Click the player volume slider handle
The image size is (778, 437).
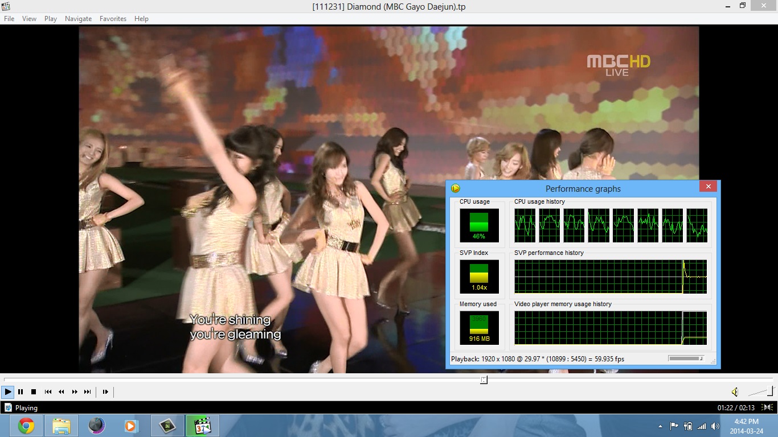771,391
